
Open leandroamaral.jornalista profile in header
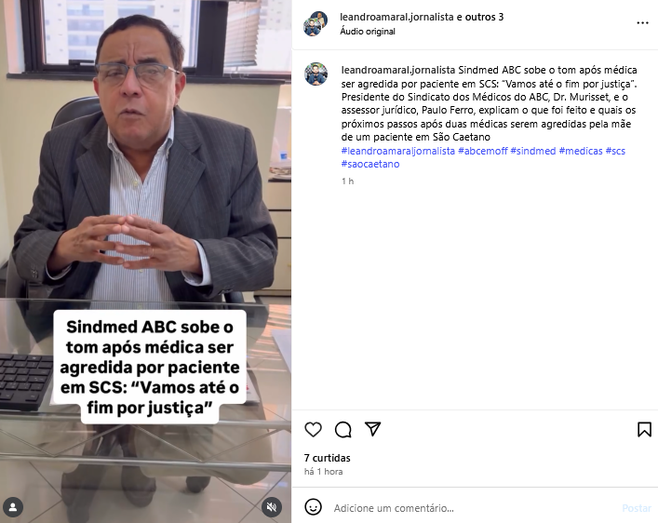pos(396,17)
